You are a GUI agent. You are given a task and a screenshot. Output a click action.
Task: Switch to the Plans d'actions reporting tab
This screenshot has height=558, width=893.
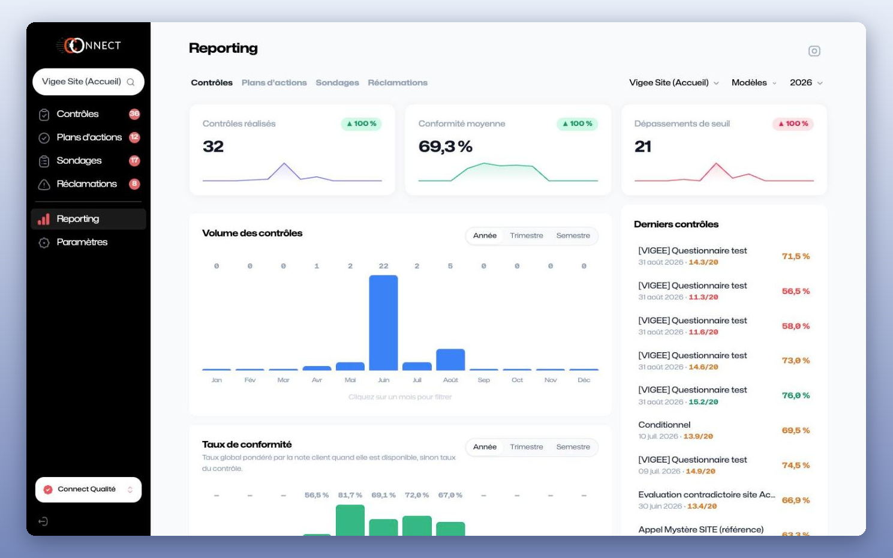click(x=274, y=83)
